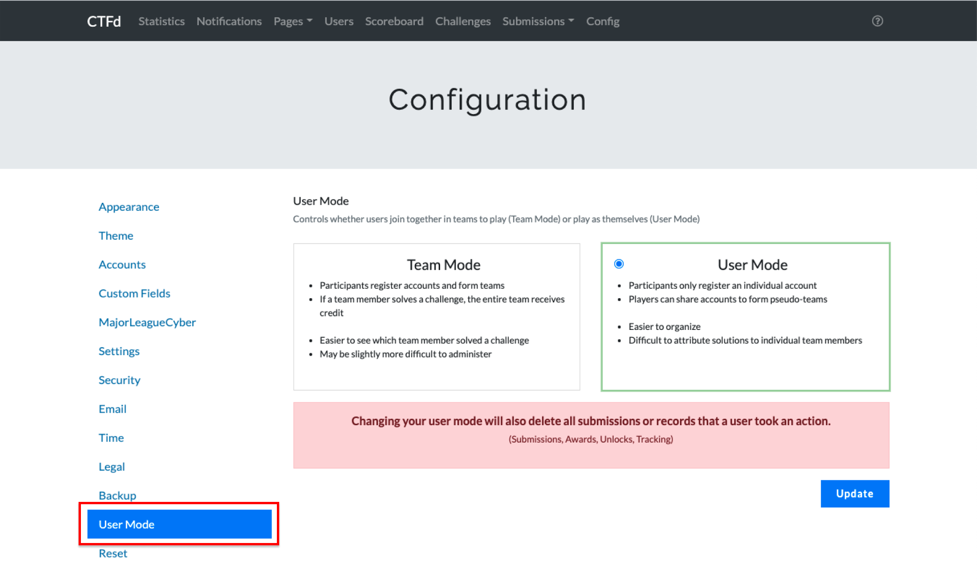Open the MajorLeagueCyber config section

147,322
